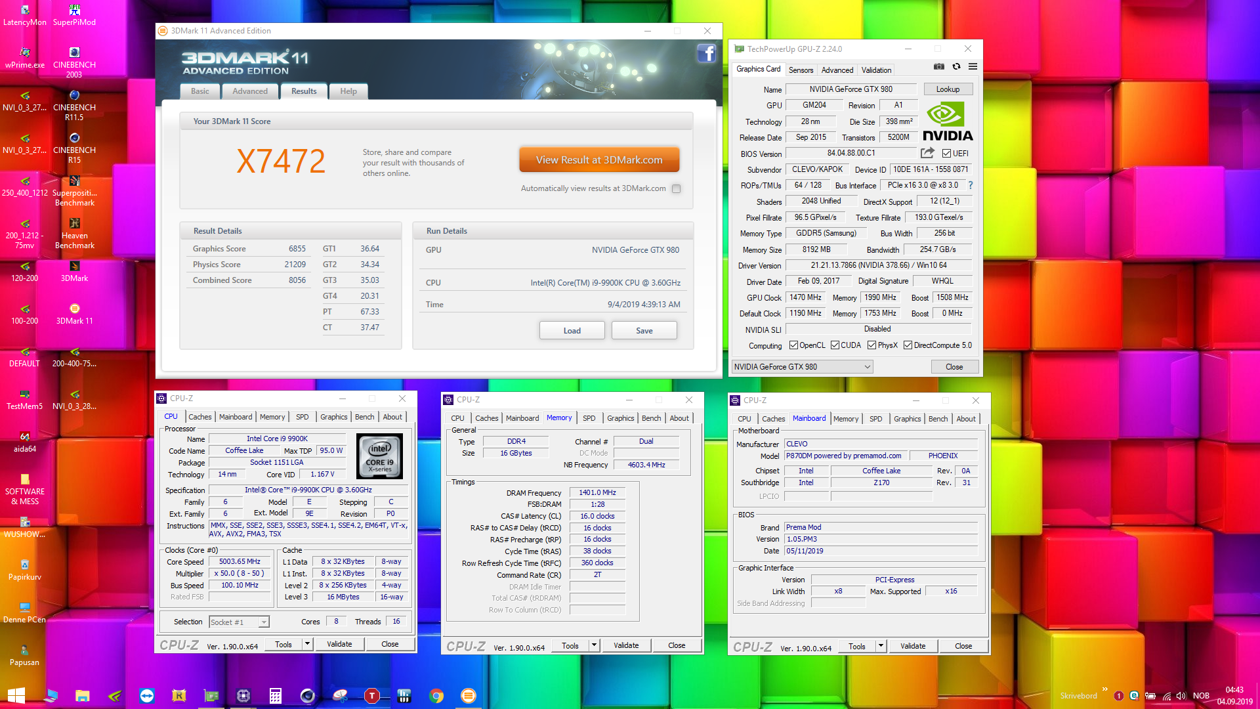The width and height of the screenshot is (1260, 709).
Task: Click the Bus Interface question mark in GPU-Z
Action: [x=971, y=185]
